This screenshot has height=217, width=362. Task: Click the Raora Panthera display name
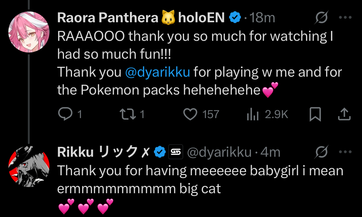[108, 18]
